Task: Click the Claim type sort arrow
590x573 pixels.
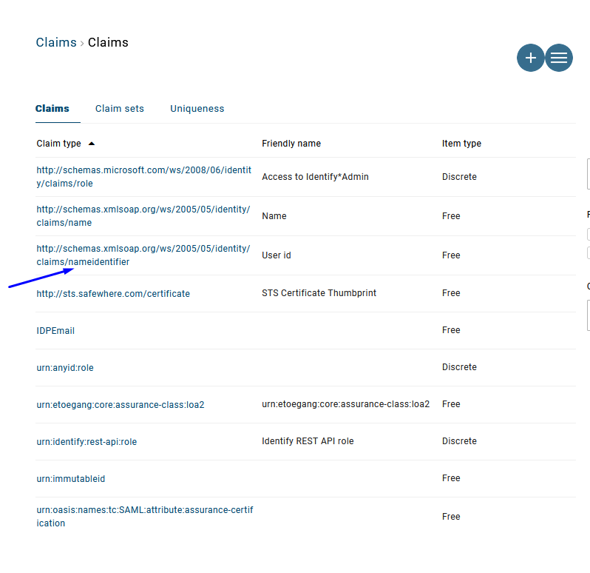Action: coord(92,143)
